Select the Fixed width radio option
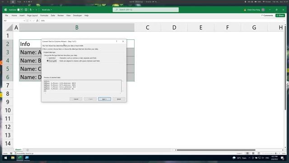This screenshot has width=289, height=163. (x=47, y=61)
